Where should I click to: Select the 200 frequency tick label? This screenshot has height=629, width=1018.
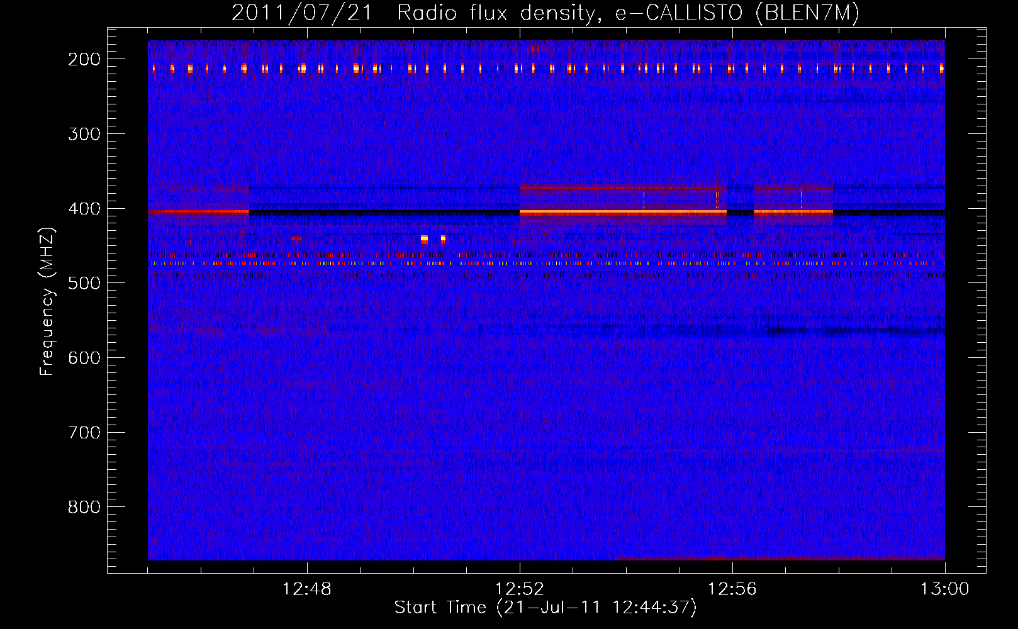84,59
